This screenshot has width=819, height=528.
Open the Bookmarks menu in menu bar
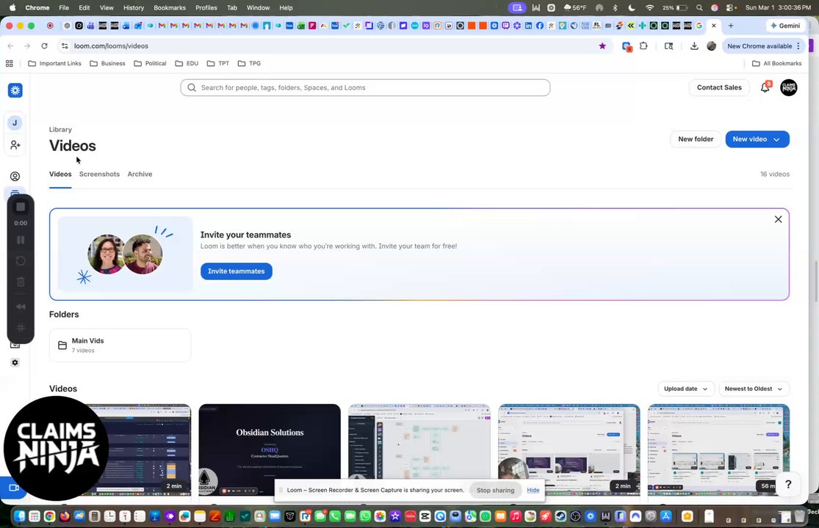coord(170,8)
